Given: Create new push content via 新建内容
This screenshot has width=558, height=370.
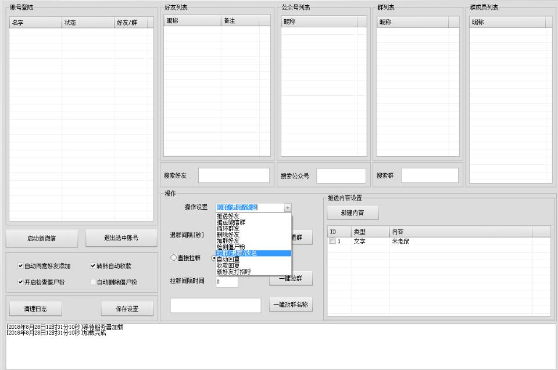Looking at the screenshot, I should coord(353,213).
